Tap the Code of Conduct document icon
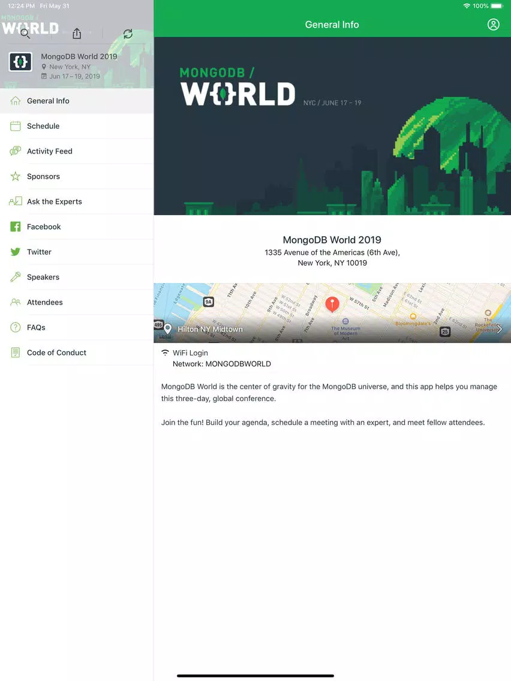 (x=15, y=352)
